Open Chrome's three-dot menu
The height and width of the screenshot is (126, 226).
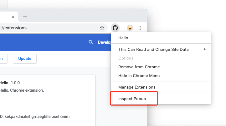140,28
